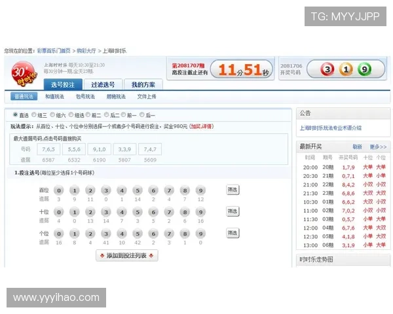The height and width of the screenshot is (314, 393).
Task: Buy max-missed number 3,3,9
Action: point(124,150)
